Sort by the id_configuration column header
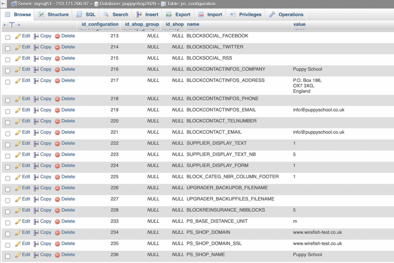This screenshot has height=263, width=394. coord(100,24)
